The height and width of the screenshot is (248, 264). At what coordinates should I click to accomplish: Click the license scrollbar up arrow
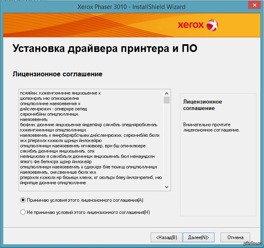pyautogui.click(x=167, y=93)
